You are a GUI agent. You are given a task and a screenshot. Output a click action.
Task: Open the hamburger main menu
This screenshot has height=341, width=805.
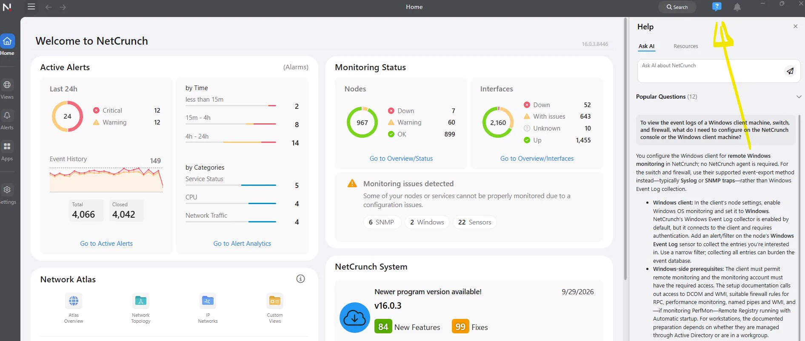point(31,7)
